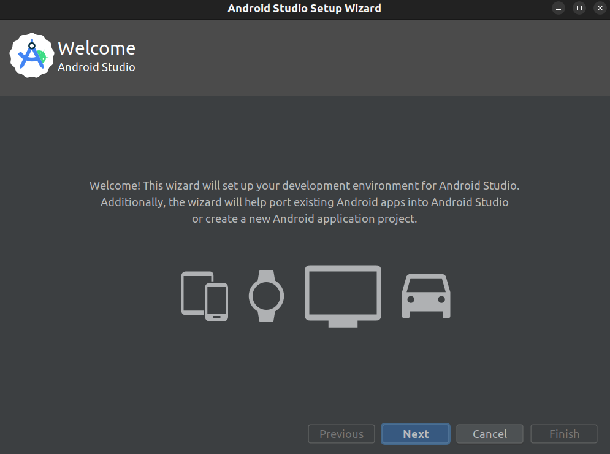Minimize the Setup Wizard window
Image resolution: width=610 pixels, height=454 pixels.
pos(559,8)
